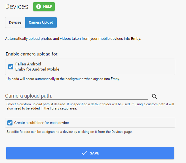Click the automatic upload description sentence
The height and width of the screenshot is (163, 186).
click(x=73, y=38)
